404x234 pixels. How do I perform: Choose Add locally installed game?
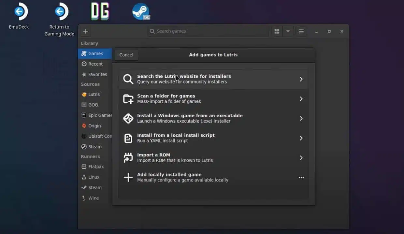[213, 177]
